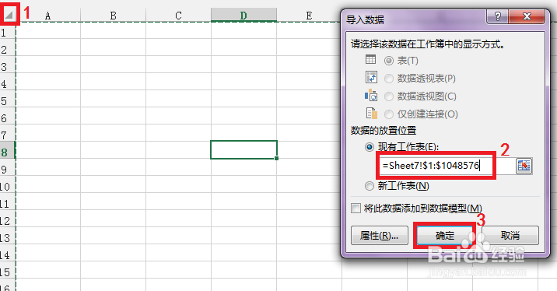Choose the 现有工作表(E) radio button
Screen dimensions: 557x291
point(370,147)
